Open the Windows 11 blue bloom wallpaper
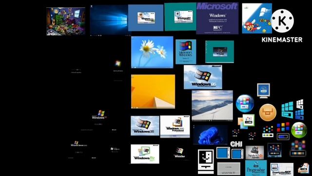 coord(210,134)
